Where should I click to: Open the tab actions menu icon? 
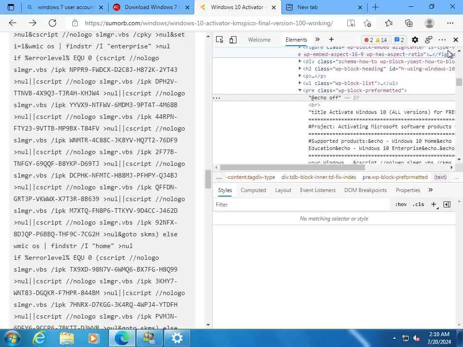[11, 7]
